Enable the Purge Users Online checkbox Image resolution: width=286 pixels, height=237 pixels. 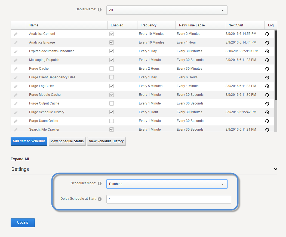tap(112, 121)
